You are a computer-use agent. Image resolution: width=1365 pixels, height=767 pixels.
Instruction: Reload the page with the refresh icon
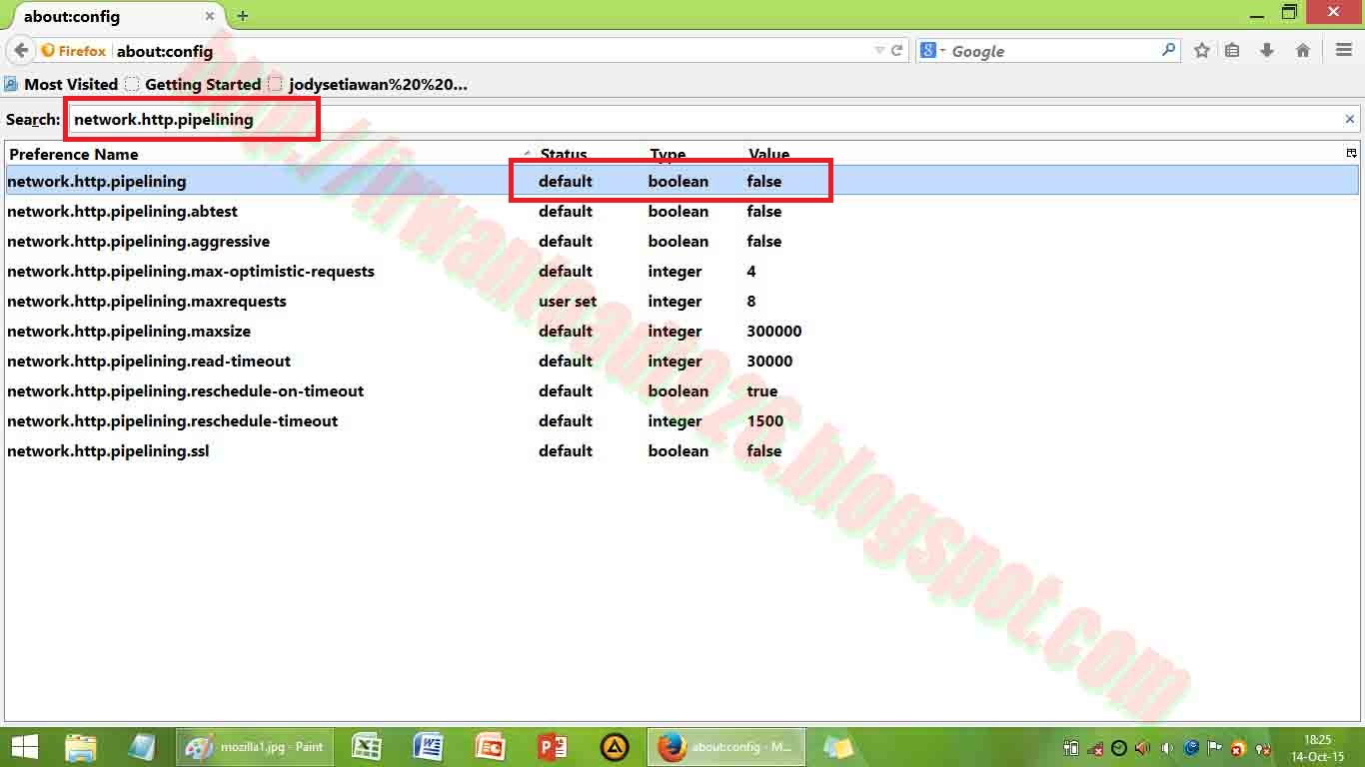(x=896, y=50)
